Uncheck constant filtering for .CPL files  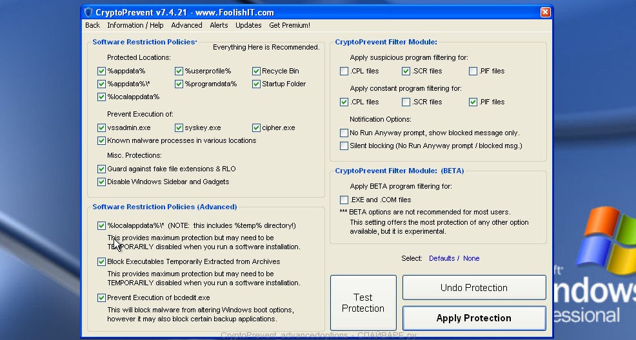pos(344,102)
